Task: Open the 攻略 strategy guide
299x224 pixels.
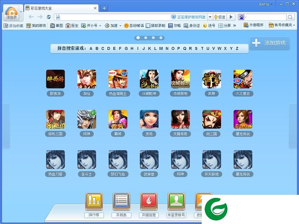Action: [174, 26]
